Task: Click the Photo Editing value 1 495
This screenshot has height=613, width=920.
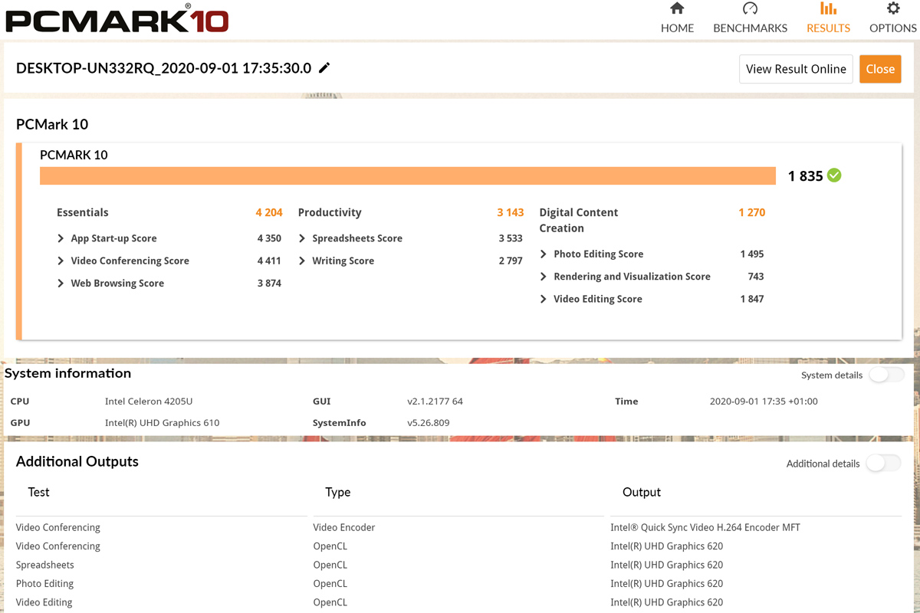Action: pos(752,254)
